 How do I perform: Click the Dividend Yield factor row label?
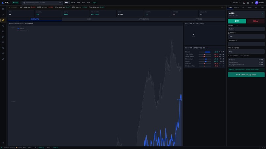(190, 66)
